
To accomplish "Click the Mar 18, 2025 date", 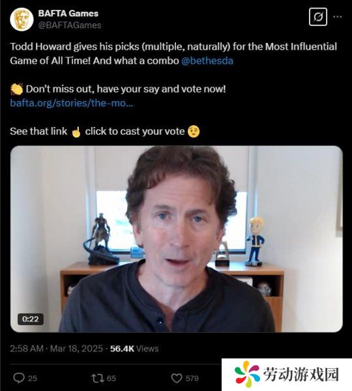I will pyautogui.click(x=76, y=349).
